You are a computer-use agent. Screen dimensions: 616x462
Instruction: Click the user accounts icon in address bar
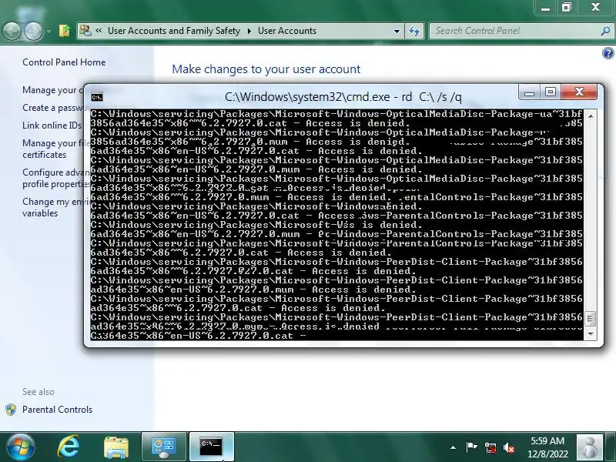(85, 31)
